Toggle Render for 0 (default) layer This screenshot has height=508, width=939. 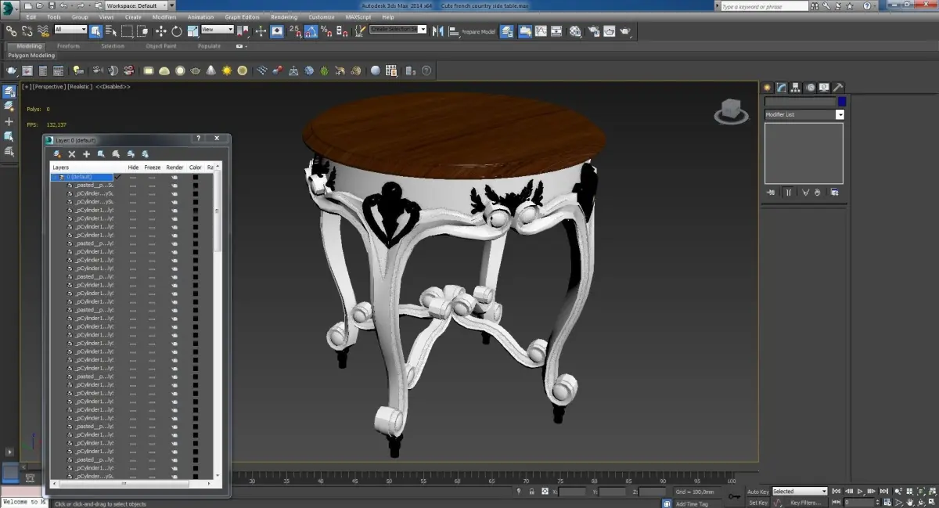pyautogui.click(x=174, y=177)
